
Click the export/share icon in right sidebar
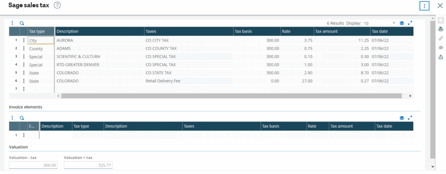(x=441, y=57)
